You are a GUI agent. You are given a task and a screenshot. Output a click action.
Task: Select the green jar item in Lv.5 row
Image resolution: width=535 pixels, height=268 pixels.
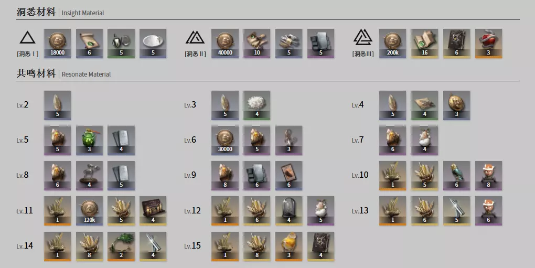pyautogui.click(x=89, y=140)
